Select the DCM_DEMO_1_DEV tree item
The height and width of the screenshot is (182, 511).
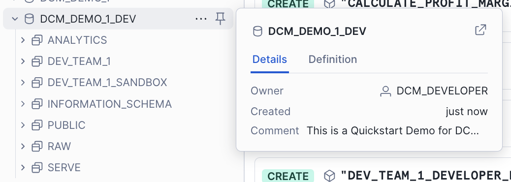tap(118, 19)
